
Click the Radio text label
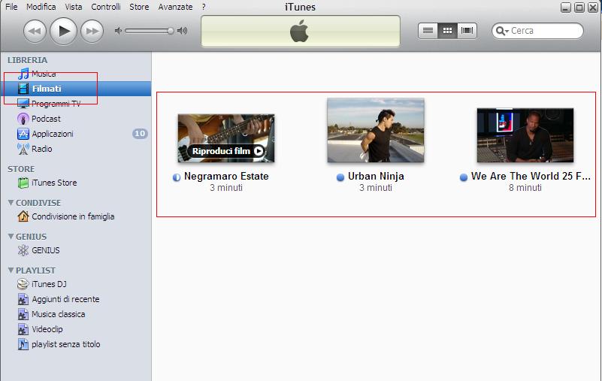click(42, 149)
